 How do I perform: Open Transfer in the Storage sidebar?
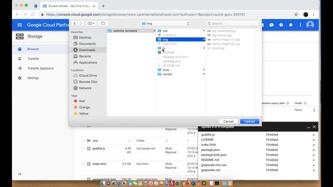(33, 59)
